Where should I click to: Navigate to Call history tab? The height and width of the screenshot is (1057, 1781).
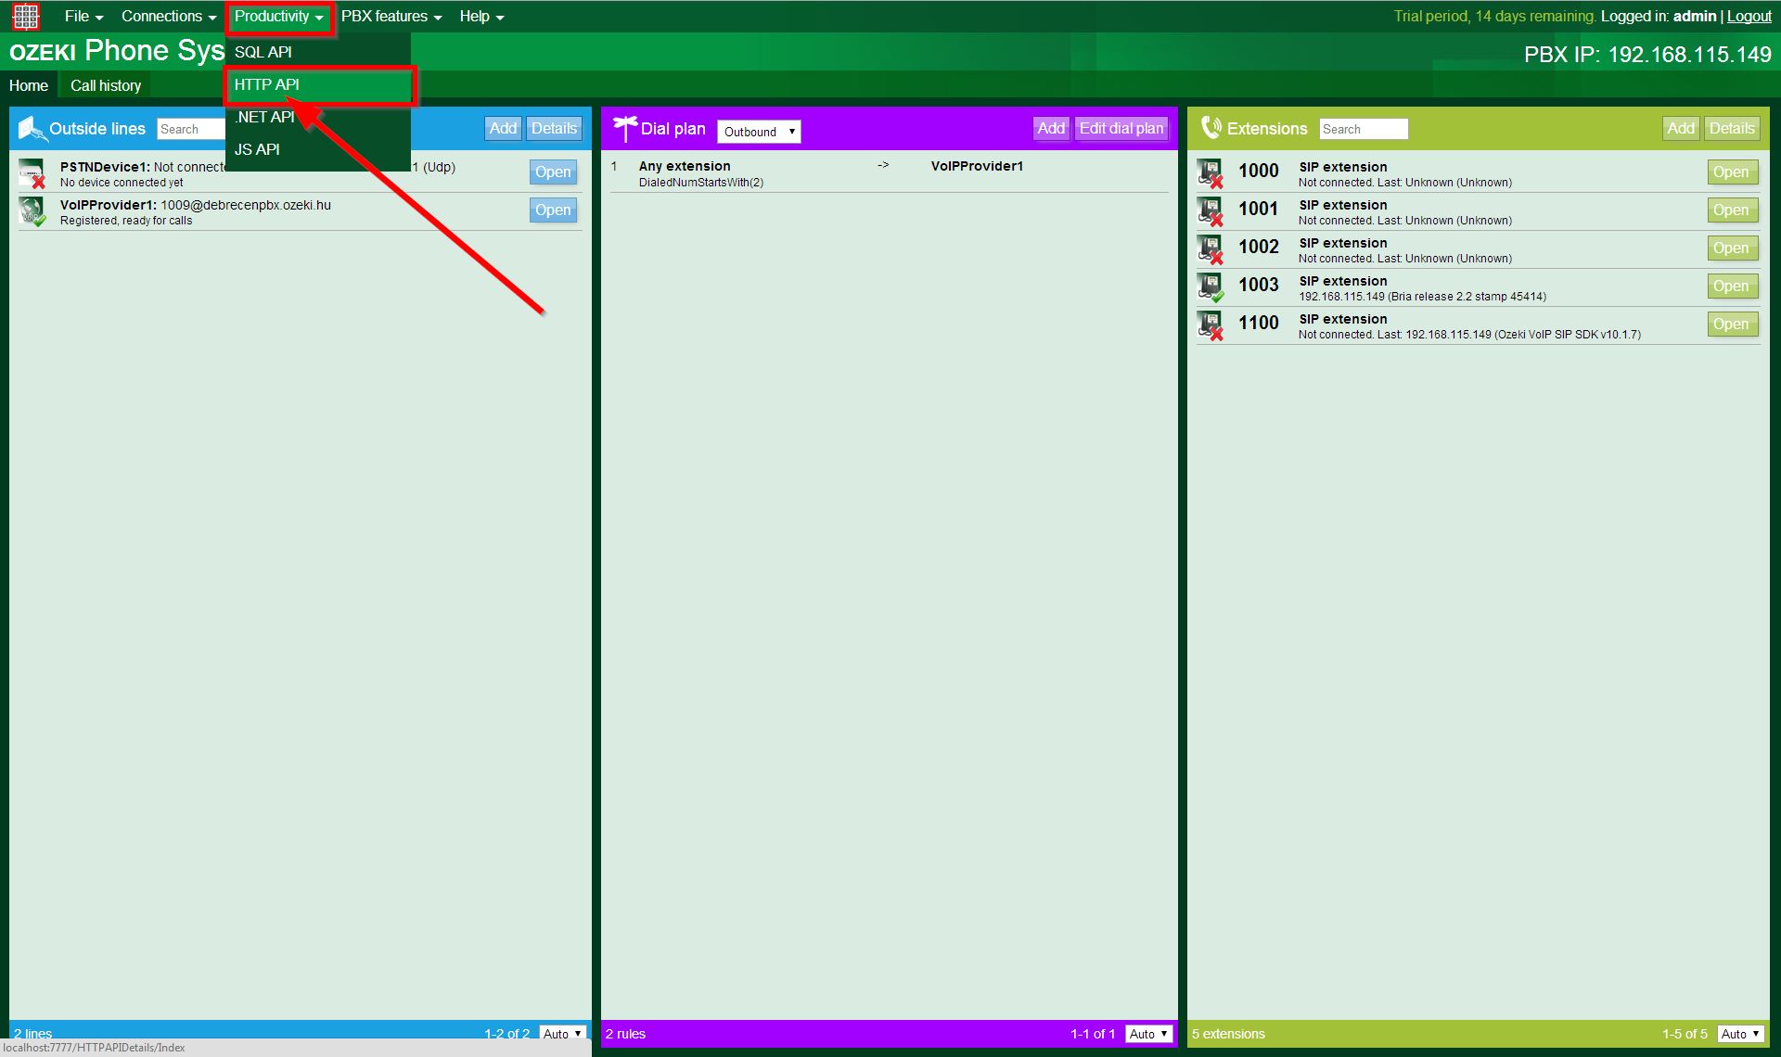106,85
